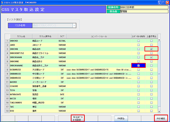The width and height of the screenshot is (170, 122).
Task: Enable convert rule for CHUBUNRUICD row
Action: pos(138,74)
